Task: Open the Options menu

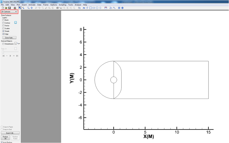Action: (x=54, y=5)
